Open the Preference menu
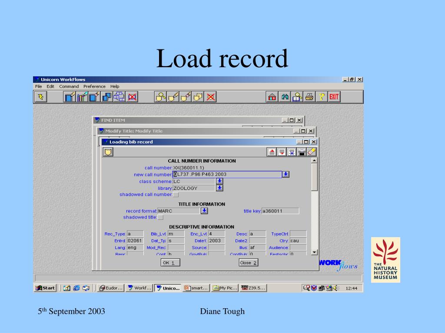Screen dimensions: 445x333 tap(94, 86)
